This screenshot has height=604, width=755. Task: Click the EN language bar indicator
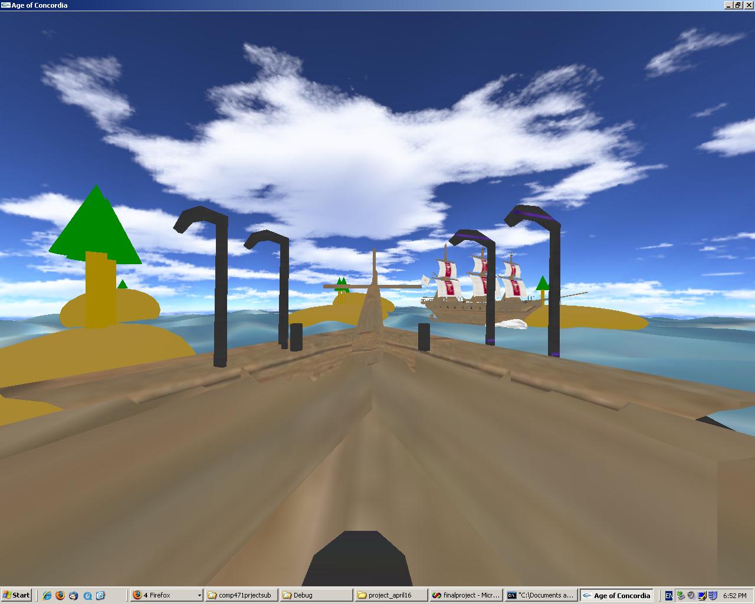(x=668, y=596)
